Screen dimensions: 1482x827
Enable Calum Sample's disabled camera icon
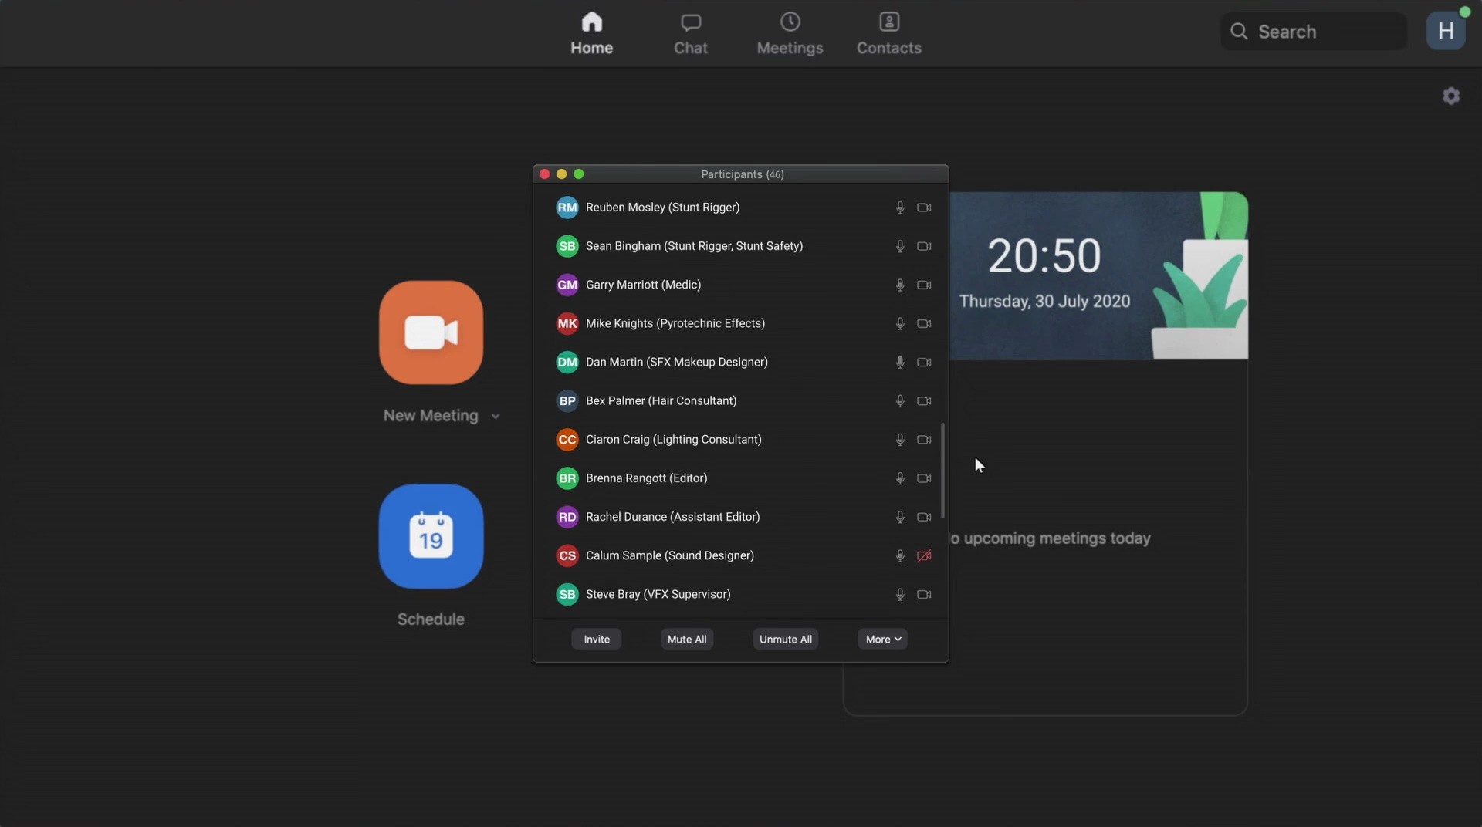point(924,555)
